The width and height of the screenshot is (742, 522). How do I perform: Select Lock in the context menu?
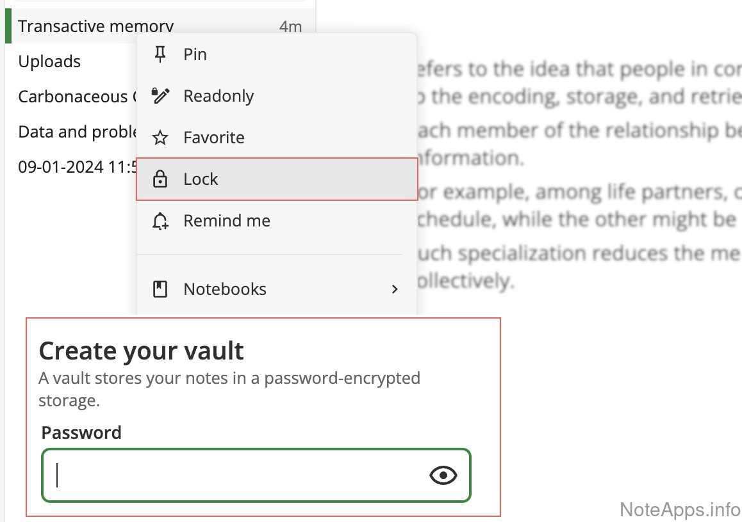(x=201, y=180)
